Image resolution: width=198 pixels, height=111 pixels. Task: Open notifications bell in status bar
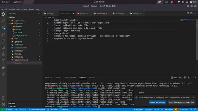(x=195, y=109)
